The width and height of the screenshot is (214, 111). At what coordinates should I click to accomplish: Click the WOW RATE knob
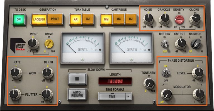16,73
